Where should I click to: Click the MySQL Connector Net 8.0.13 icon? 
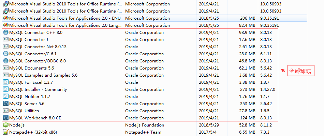point(6,47)
